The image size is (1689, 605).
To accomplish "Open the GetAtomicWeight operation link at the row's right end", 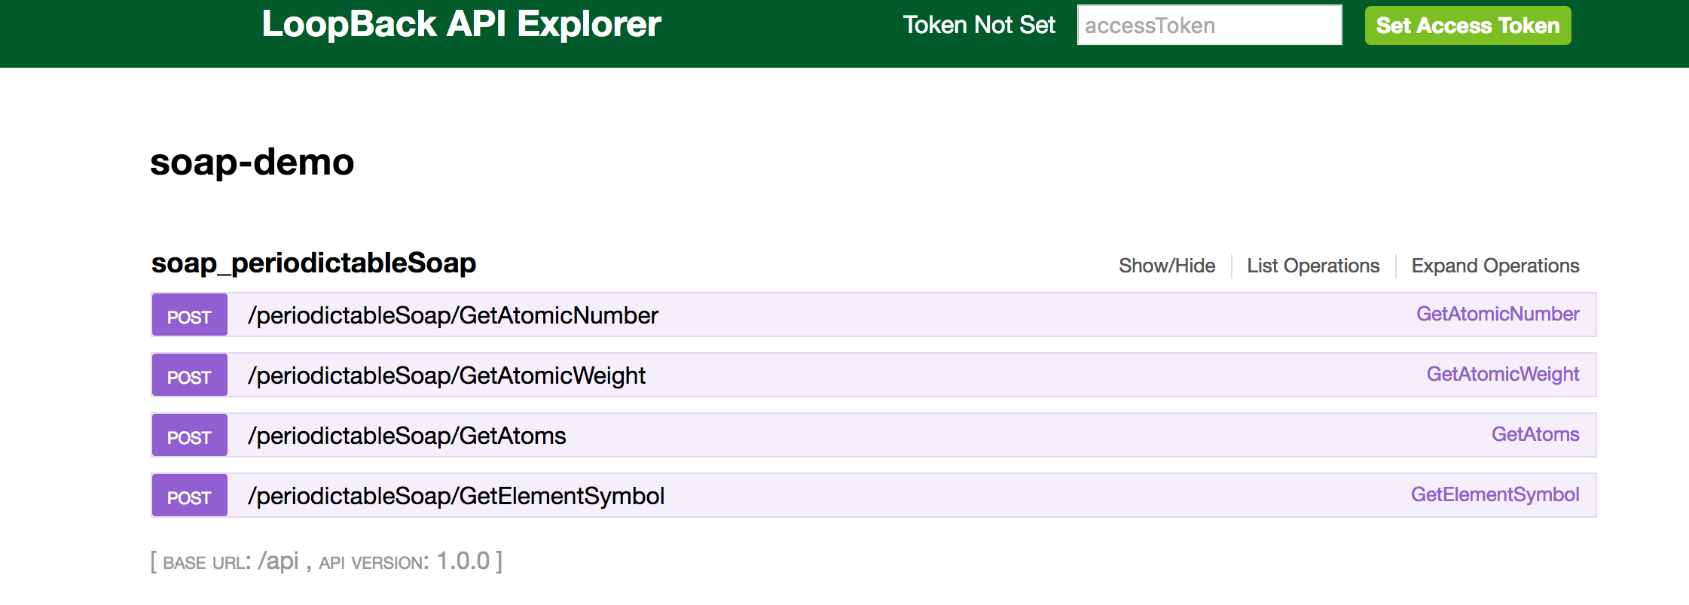I will pos(1503,374).
